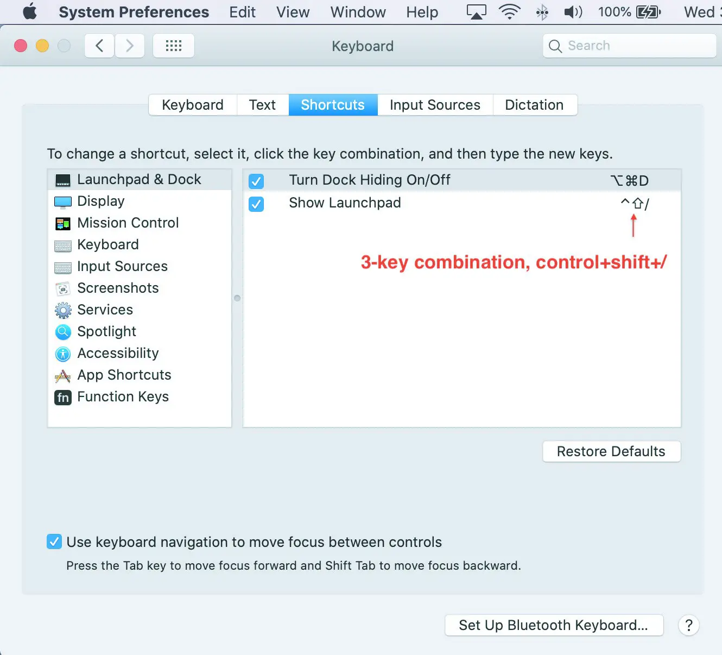Open the Apple menu

(30, 11)
